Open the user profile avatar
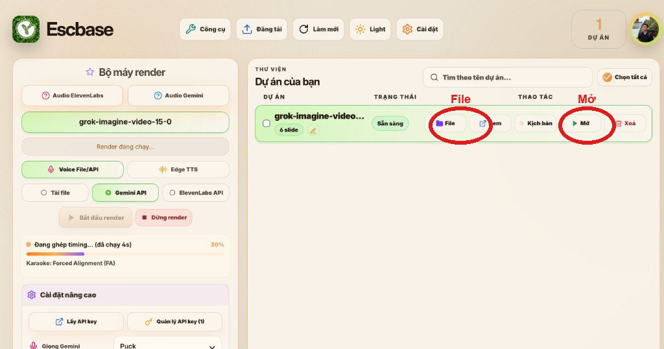The width and height of the screenshot is (664, 349). 645,29
